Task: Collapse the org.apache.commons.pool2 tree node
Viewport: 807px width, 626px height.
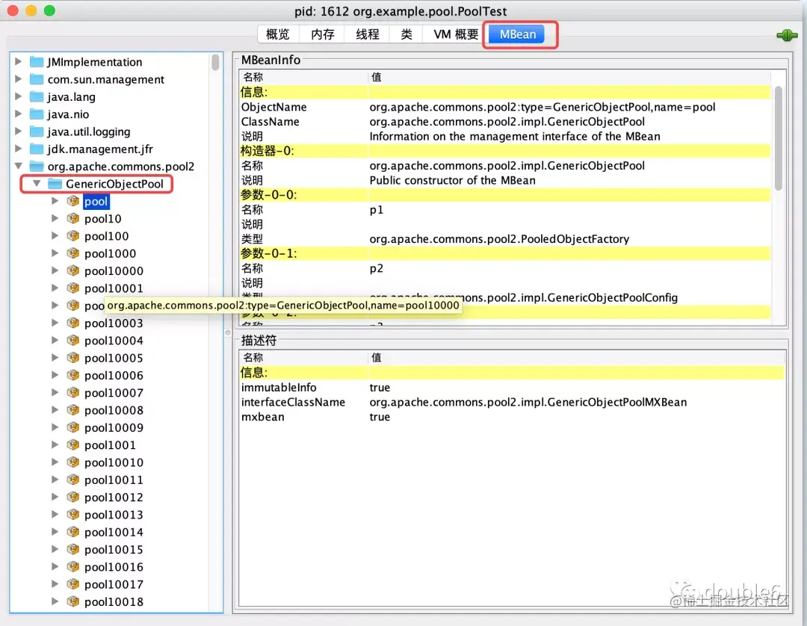Action: [19, 166]
